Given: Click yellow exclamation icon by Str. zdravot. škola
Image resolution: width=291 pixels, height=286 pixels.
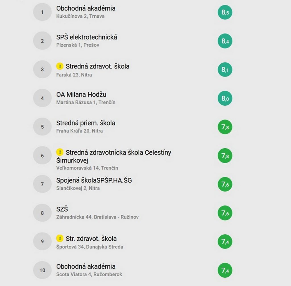Looking at the screenshot, I should pos(60,238).
